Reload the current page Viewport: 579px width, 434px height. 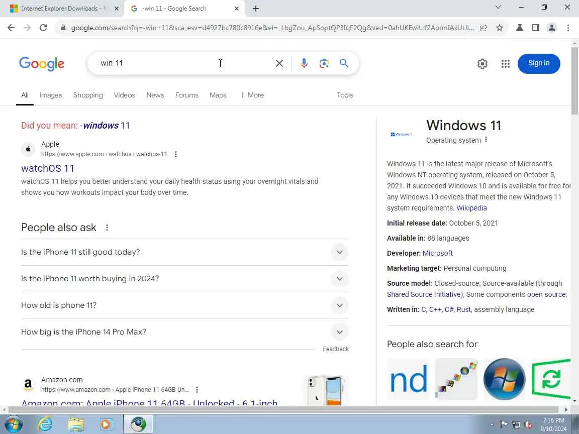pos(43,28)
